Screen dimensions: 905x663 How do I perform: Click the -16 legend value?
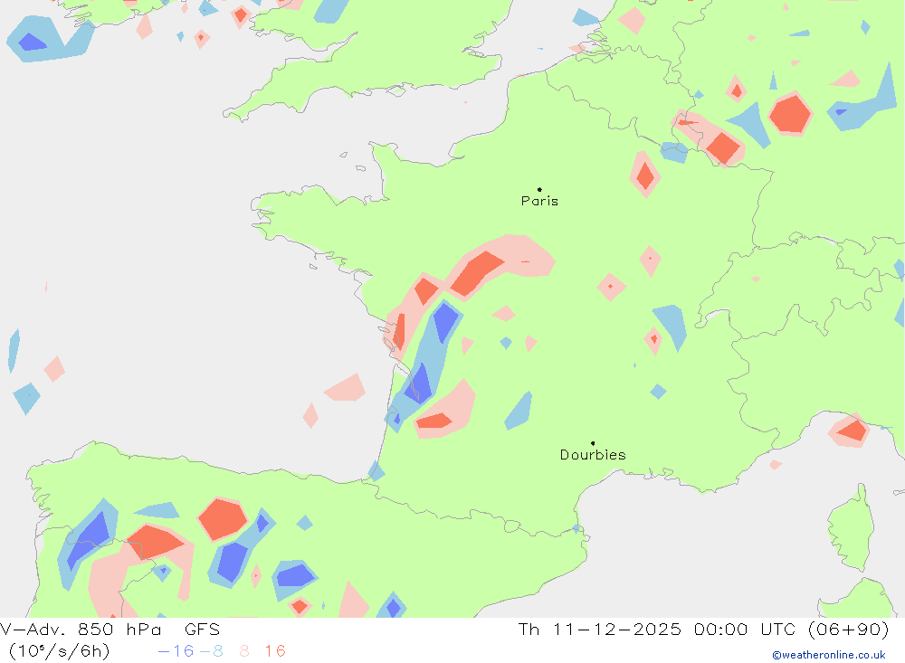pos(176,651)
